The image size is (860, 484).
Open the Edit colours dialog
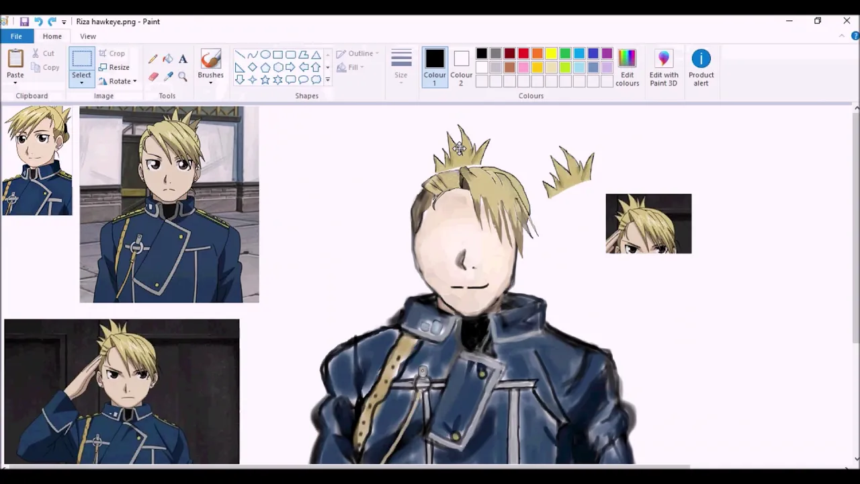click(x=627, y=68)
